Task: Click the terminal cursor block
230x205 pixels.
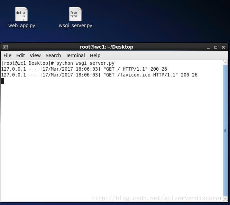Action: [2, 81]
